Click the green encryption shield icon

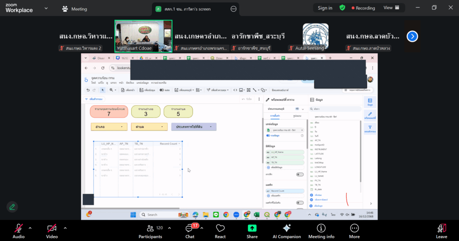tap(342, 8)
